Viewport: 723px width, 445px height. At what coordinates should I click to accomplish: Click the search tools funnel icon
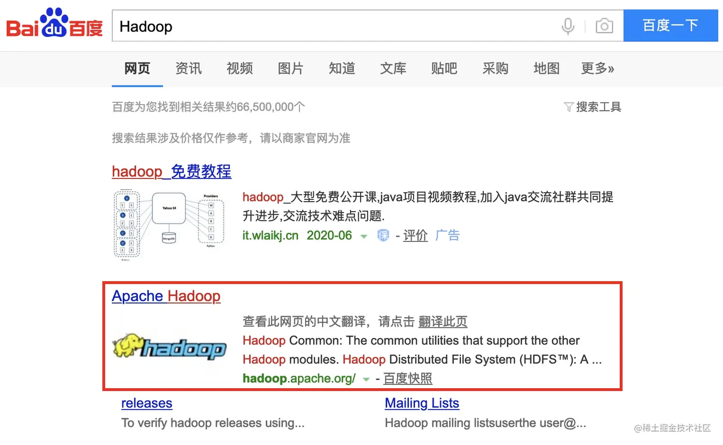pyautogui.click(x=569, y=107)
